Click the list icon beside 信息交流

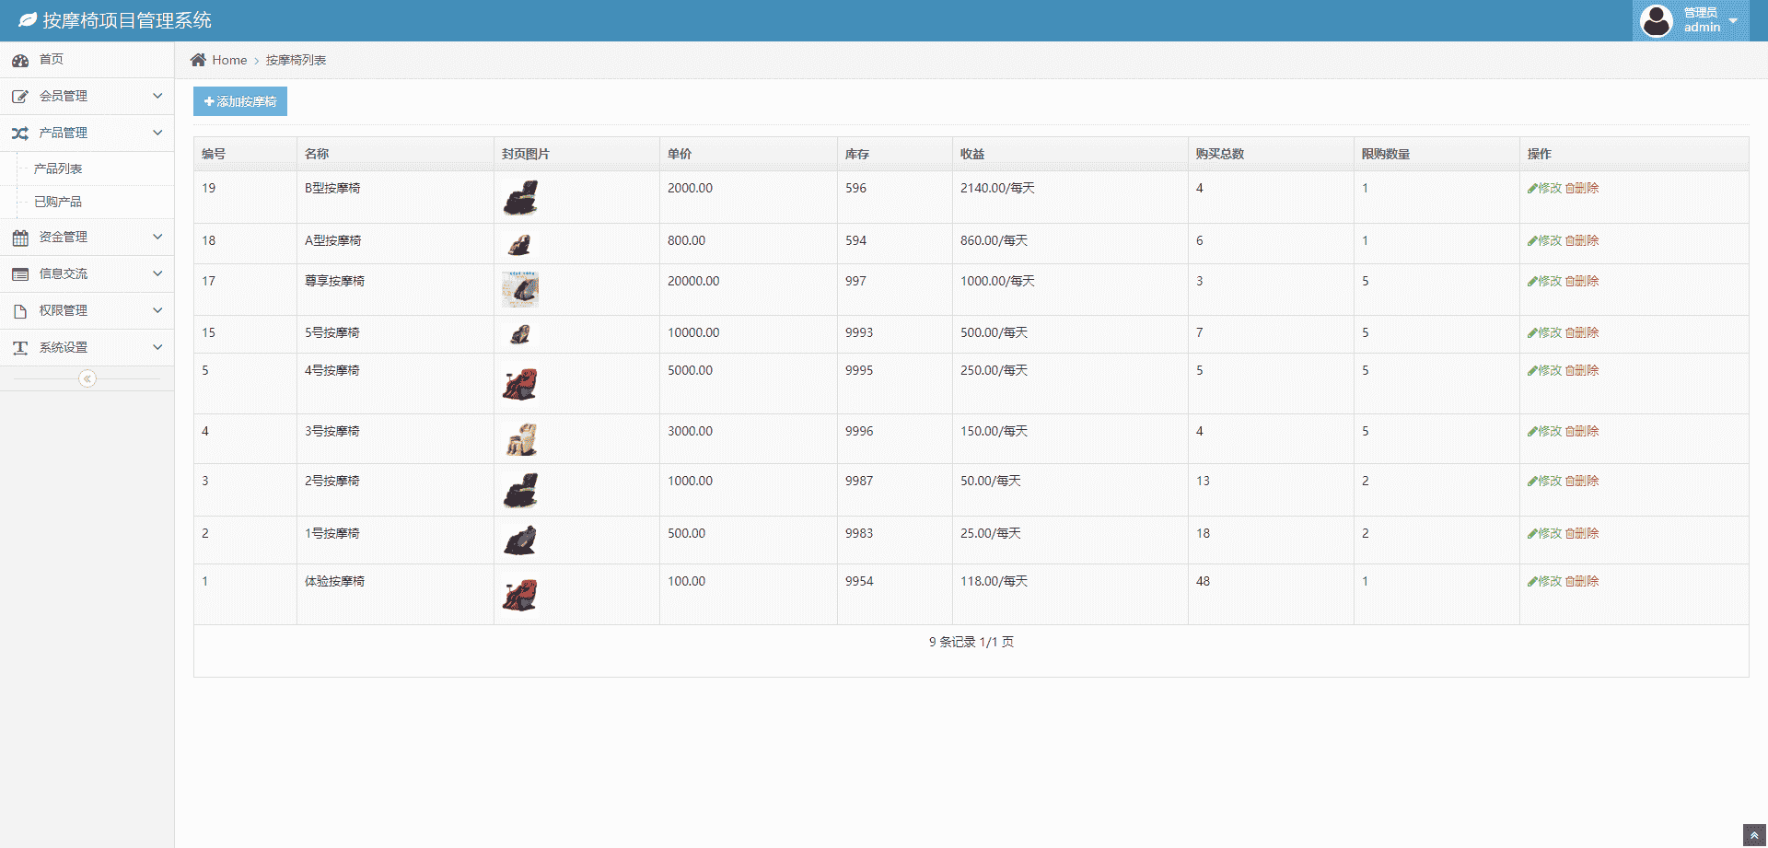(x=20, y=274)
